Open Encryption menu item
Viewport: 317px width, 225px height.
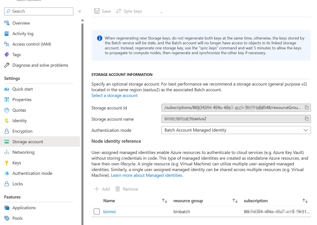[x=22, y=131]
